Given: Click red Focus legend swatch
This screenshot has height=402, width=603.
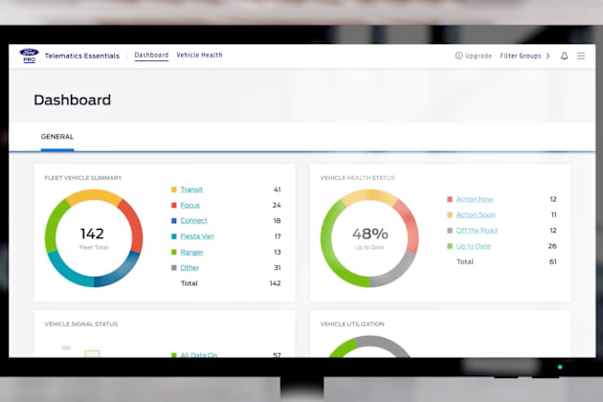Looking at the screenshot, I should 174,205.
